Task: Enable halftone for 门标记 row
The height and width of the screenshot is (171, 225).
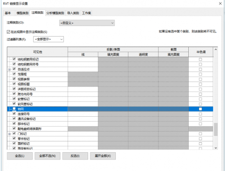Action: 200,134
